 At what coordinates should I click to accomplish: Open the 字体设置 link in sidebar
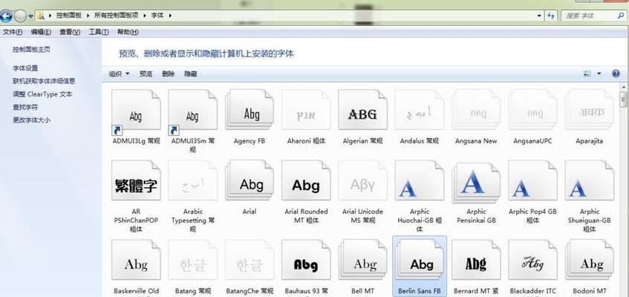[25, 68]
